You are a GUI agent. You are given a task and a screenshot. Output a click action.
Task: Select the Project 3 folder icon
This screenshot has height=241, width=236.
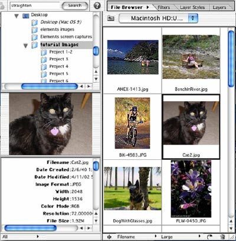[x=44, y=59]
